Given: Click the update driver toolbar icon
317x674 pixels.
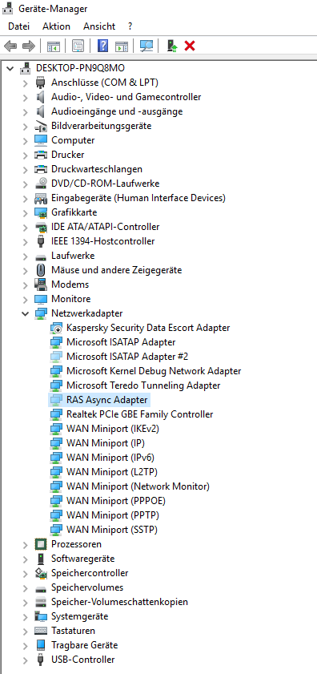Looking at the screenshot, I should tap(172, 46).
